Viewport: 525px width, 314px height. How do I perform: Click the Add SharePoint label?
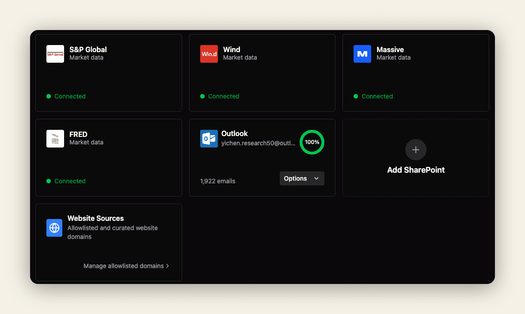click(416, 170)
